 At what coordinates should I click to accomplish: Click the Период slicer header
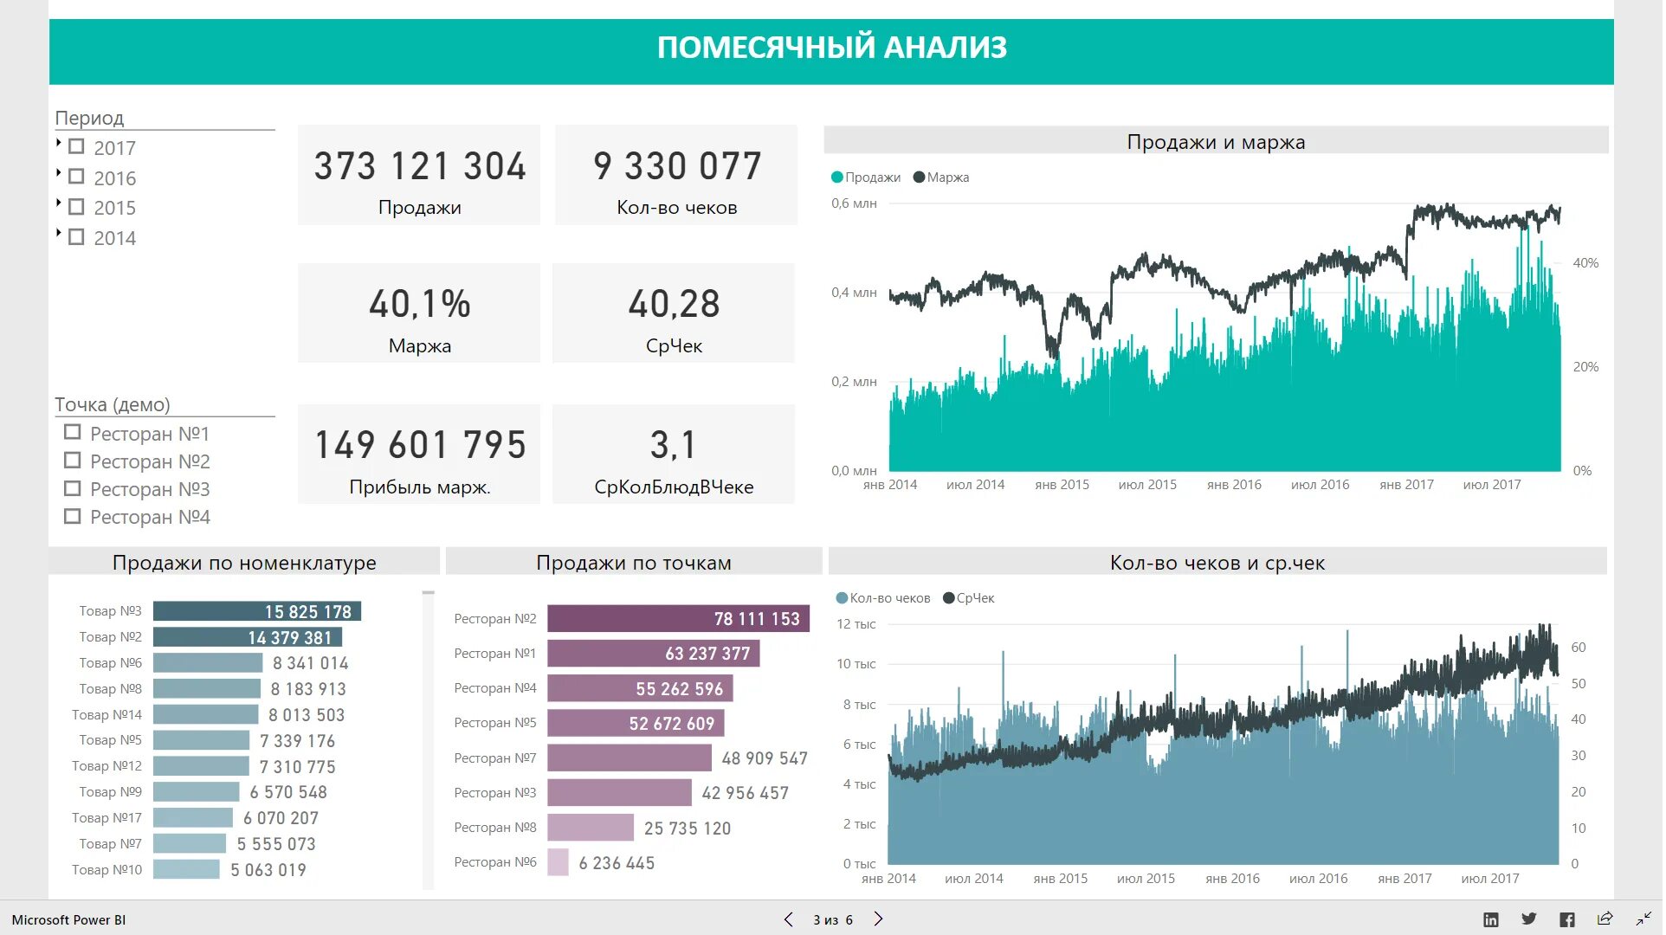90,119
